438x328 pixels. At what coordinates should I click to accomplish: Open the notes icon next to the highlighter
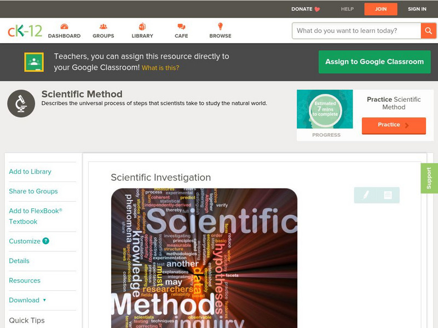click(x=387, y=195)
